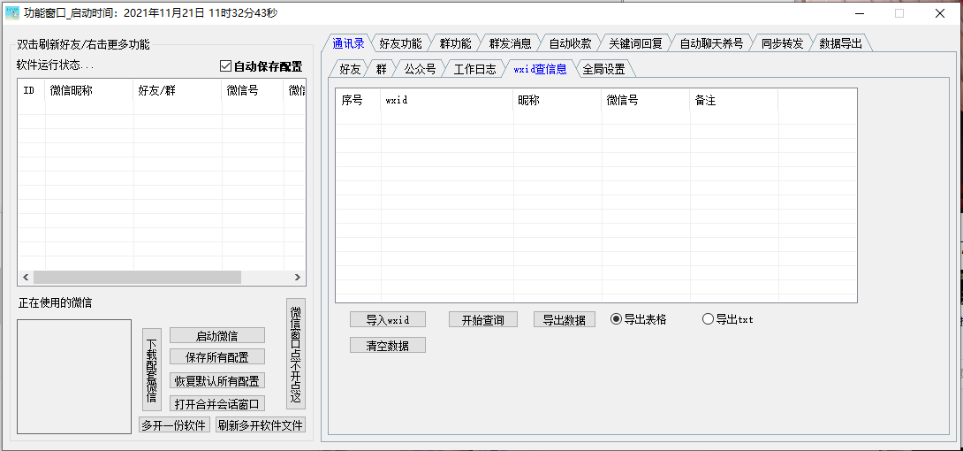
Task: Click the app icon in the title bar
Action: [x=12, y=13]
